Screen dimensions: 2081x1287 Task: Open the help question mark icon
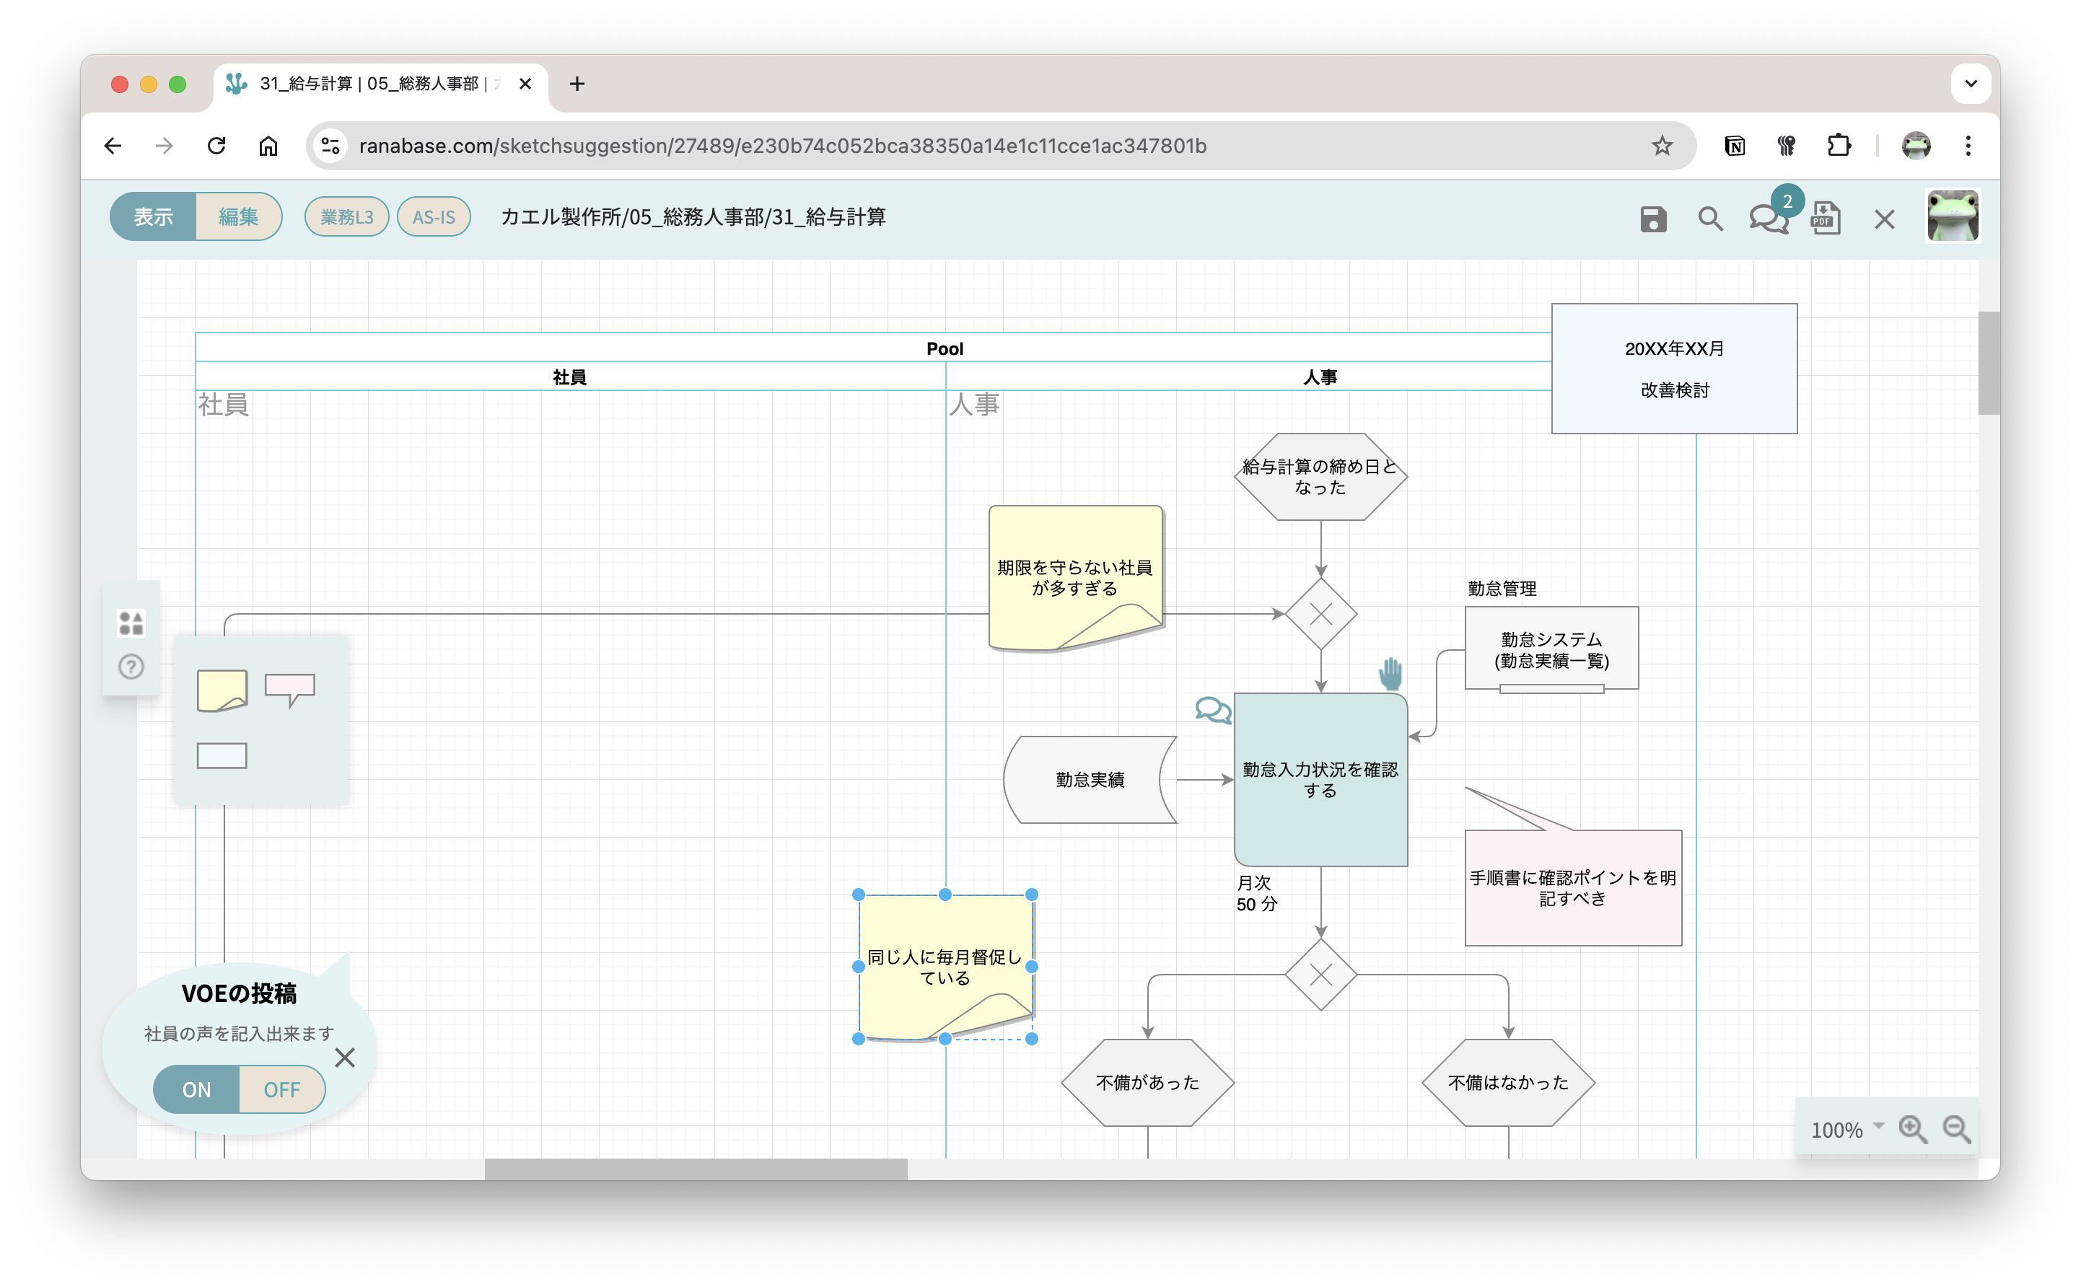click(131, 667)
